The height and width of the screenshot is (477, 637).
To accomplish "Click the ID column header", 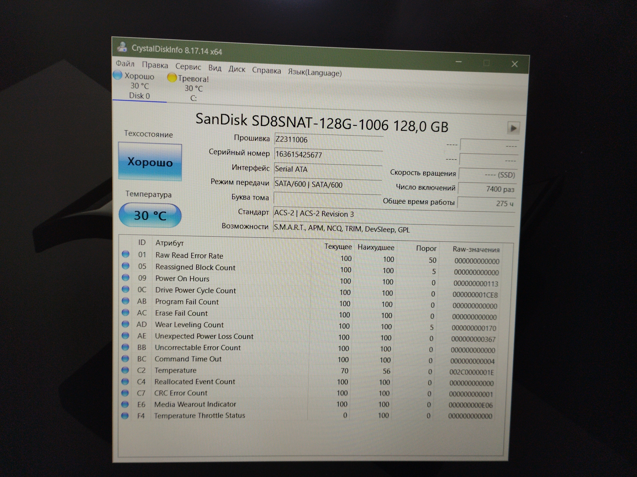I will click(x=142, y=242).
